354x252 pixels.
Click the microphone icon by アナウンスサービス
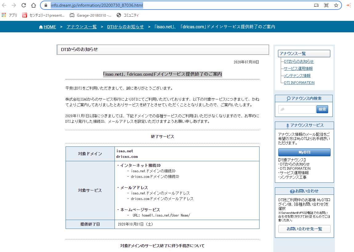pos(288,126)
